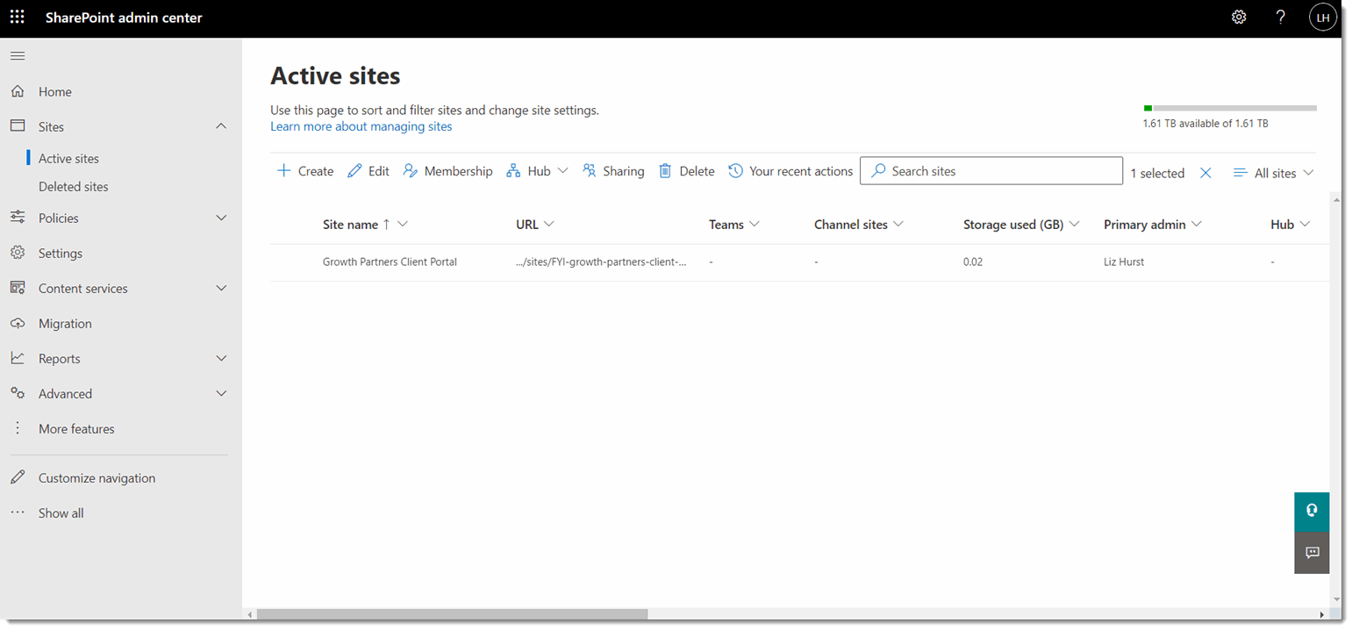Click the help question mark icon
Image resolution: width=1352 pixels, height=630 pixels.
(x=1281, y=18)
